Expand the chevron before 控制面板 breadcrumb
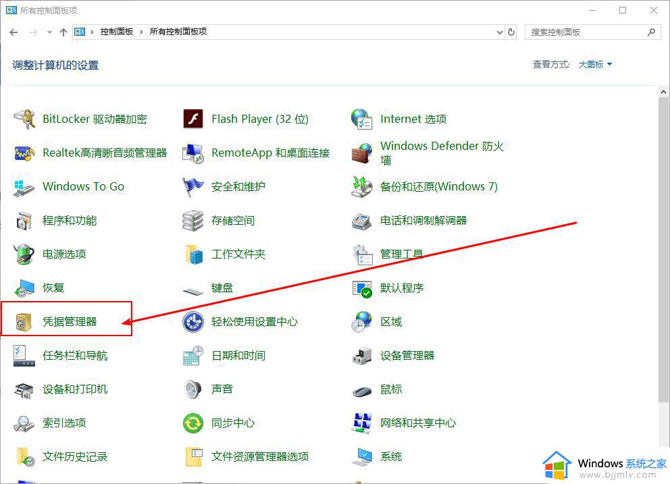670x484 pixels. tap(92, 32)
